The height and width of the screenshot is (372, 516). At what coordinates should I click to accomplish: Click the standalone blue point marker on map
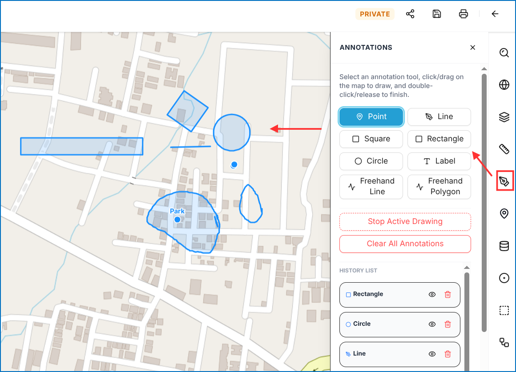[x=234, y=164]
